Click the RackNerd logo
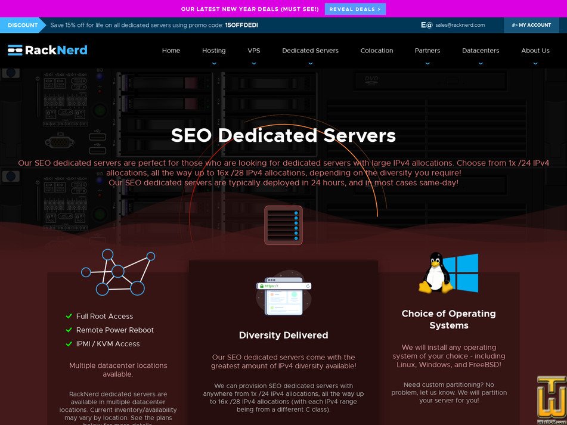Screen dimensions: 567x425 pos(47,50)
